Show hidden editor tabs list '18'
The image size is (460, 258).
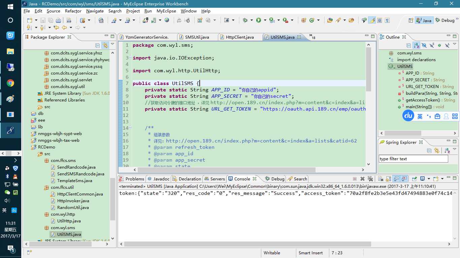[312, 37]
